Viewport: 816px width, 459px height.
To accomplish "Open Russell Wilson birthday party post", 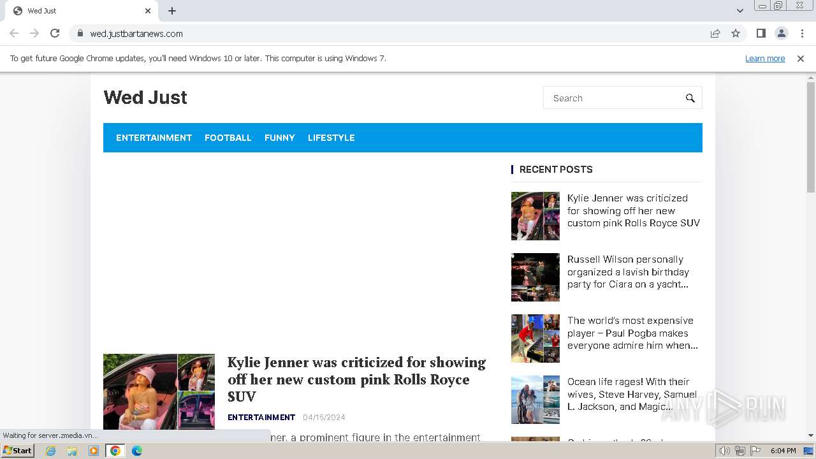I will pos(628,272).
